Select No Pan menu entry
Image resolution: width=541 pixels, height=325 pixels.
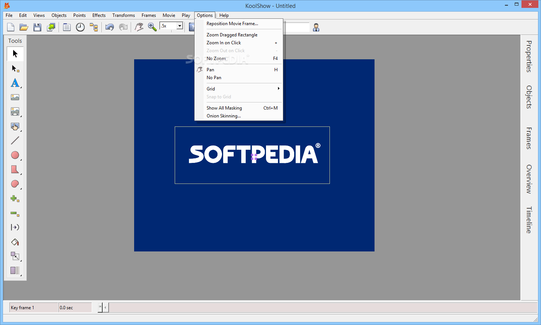pyautogui.click(x=239, y=78)
